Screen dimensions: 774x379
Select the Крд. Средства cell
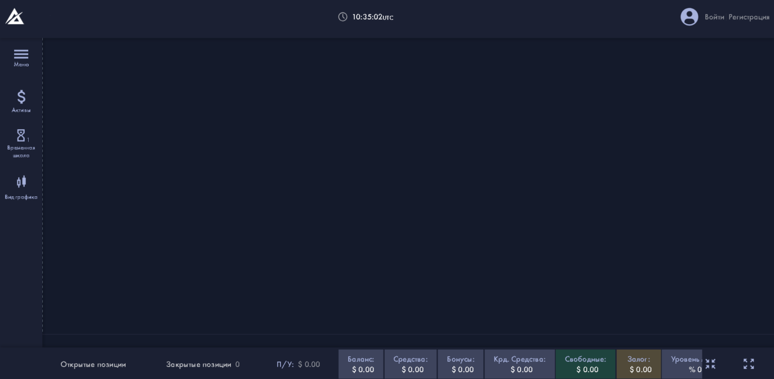tap(519, 364)
